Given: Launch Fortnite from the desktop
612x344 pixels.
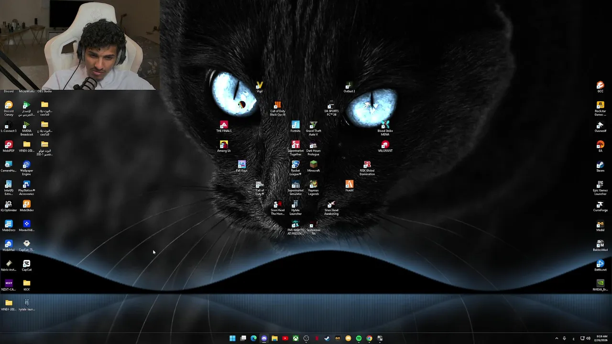Looking at the screenshot, I should (x=295, y=127).
